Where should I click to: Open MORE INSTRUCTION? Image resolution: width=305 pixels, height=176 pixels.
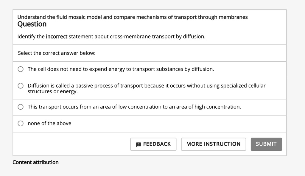coord(213,144)
